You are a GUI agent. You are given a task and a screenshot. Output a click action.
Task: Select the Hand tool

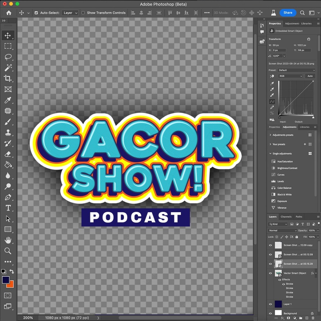click(8, 240)
